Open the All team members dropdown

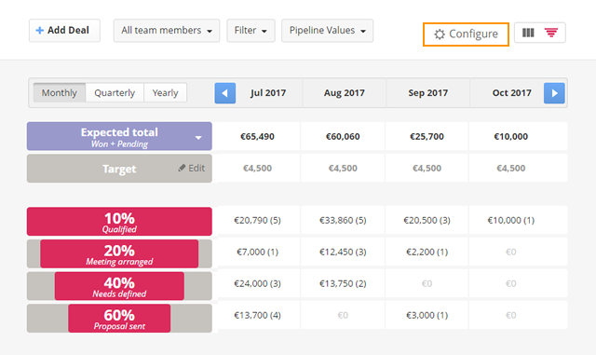(167, 31)
